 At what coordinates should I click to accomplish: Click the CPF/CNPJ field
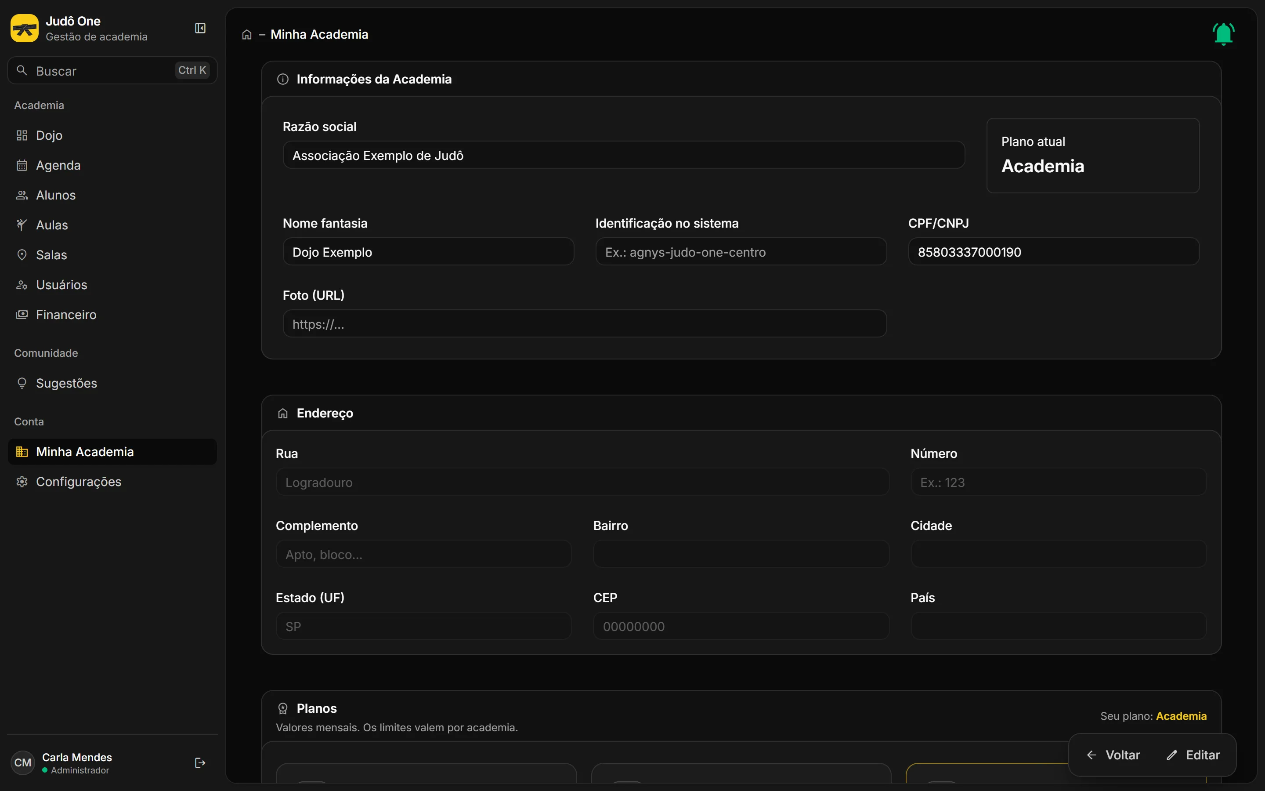click(x=1053, y=252)
